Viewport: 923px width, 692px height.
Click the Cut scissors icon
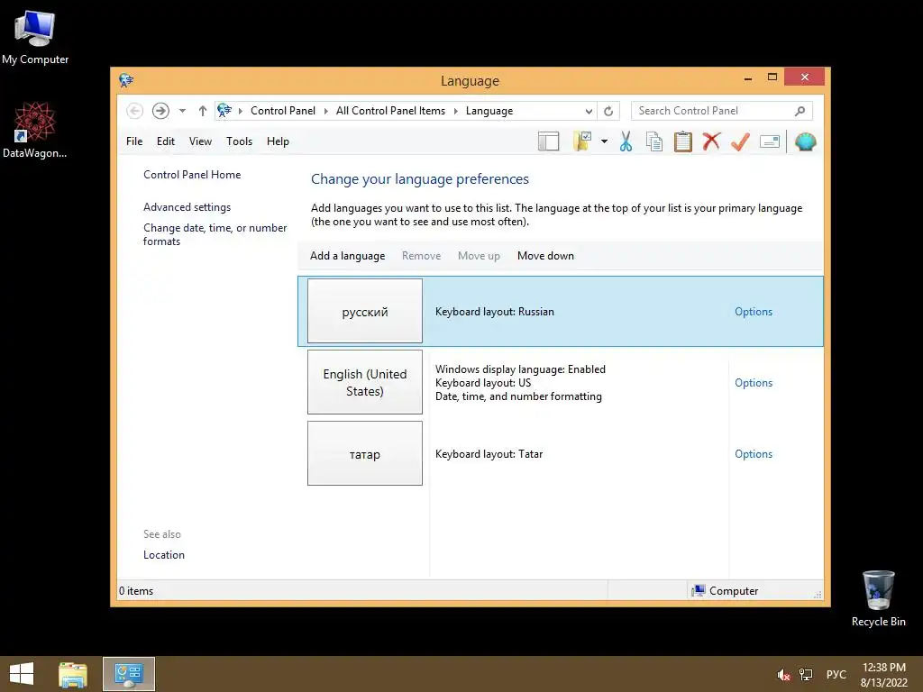(x=626, y=141)
